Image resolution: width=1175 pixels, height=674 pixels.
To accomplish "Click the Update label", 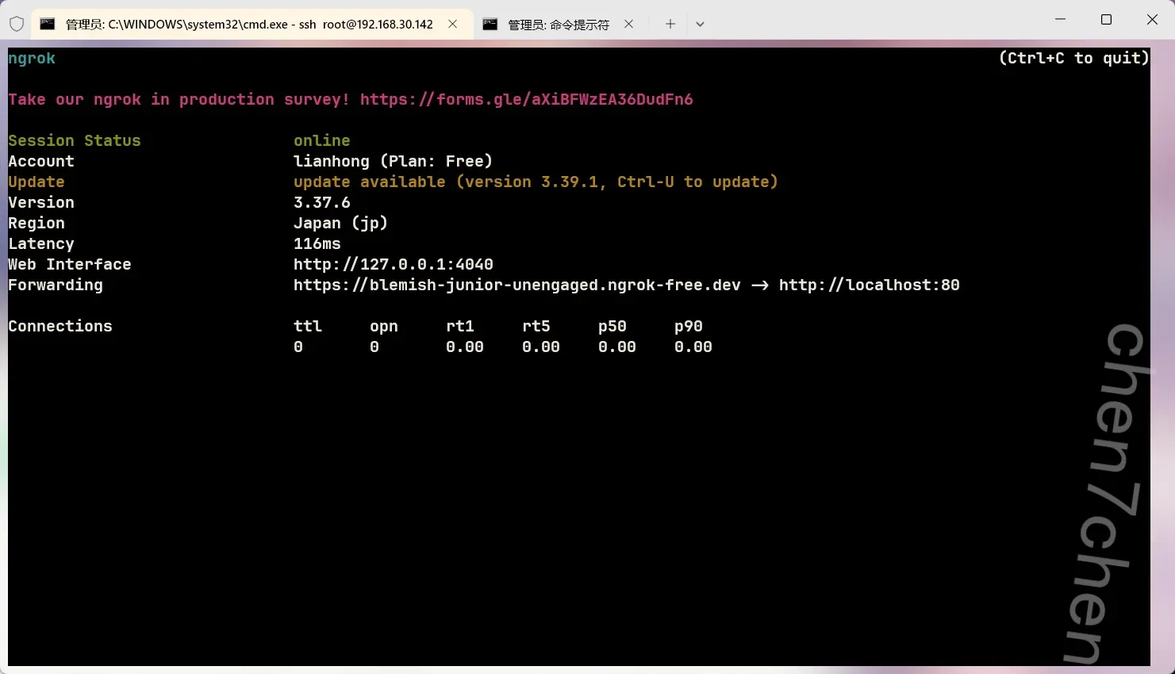I will 36,182.
